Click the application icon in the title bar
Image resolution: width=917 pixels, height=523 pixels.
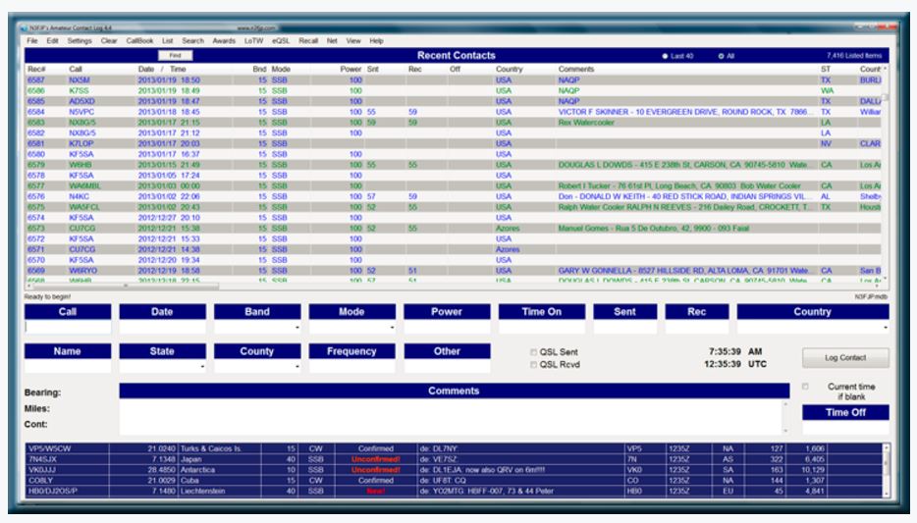coord(24,27)
